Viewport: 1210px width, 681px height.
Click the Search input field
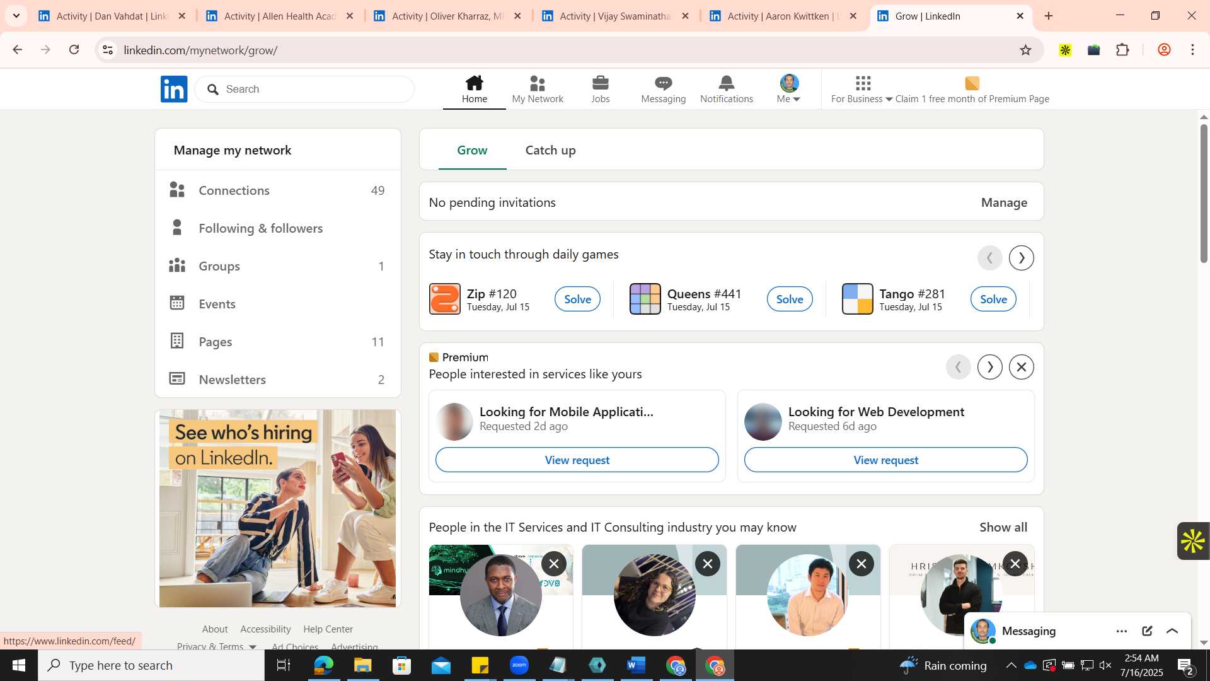pyautogui.click(x=304, y=89)
